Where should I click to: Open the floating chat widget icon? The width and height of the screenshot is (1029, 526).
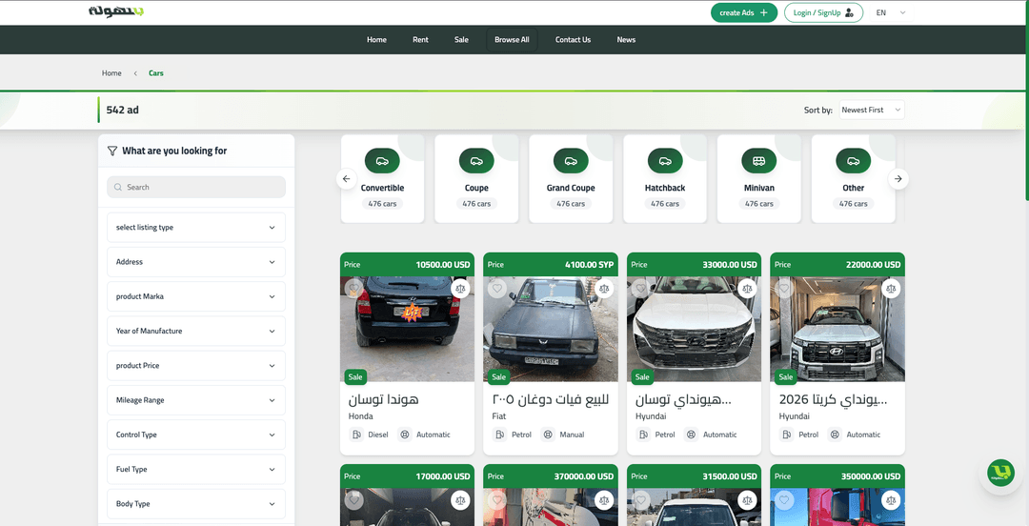tap(1000, 473)
